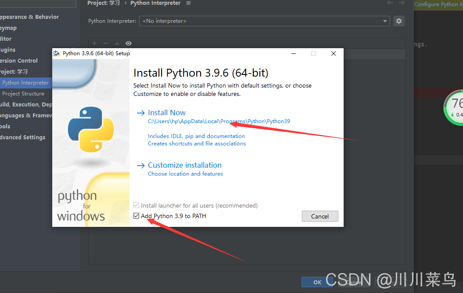This screenshot has height=293, width=463.
Task: Select Project Structure in settings sidebar
Action: coord(23,94)
